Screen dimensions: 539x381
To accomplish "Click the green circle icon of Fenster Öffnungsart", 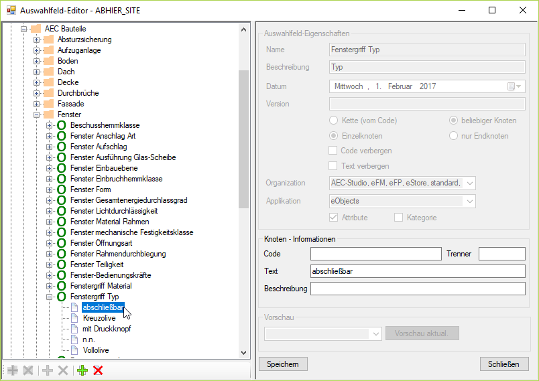I will click(x=61, y=243).
